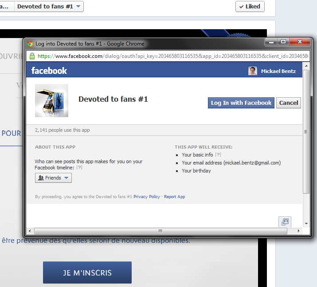This screenshot has height=287, width=317.
Task: Click the 'Devoted to fans #1' app title
Action: (x=113, y=99)
